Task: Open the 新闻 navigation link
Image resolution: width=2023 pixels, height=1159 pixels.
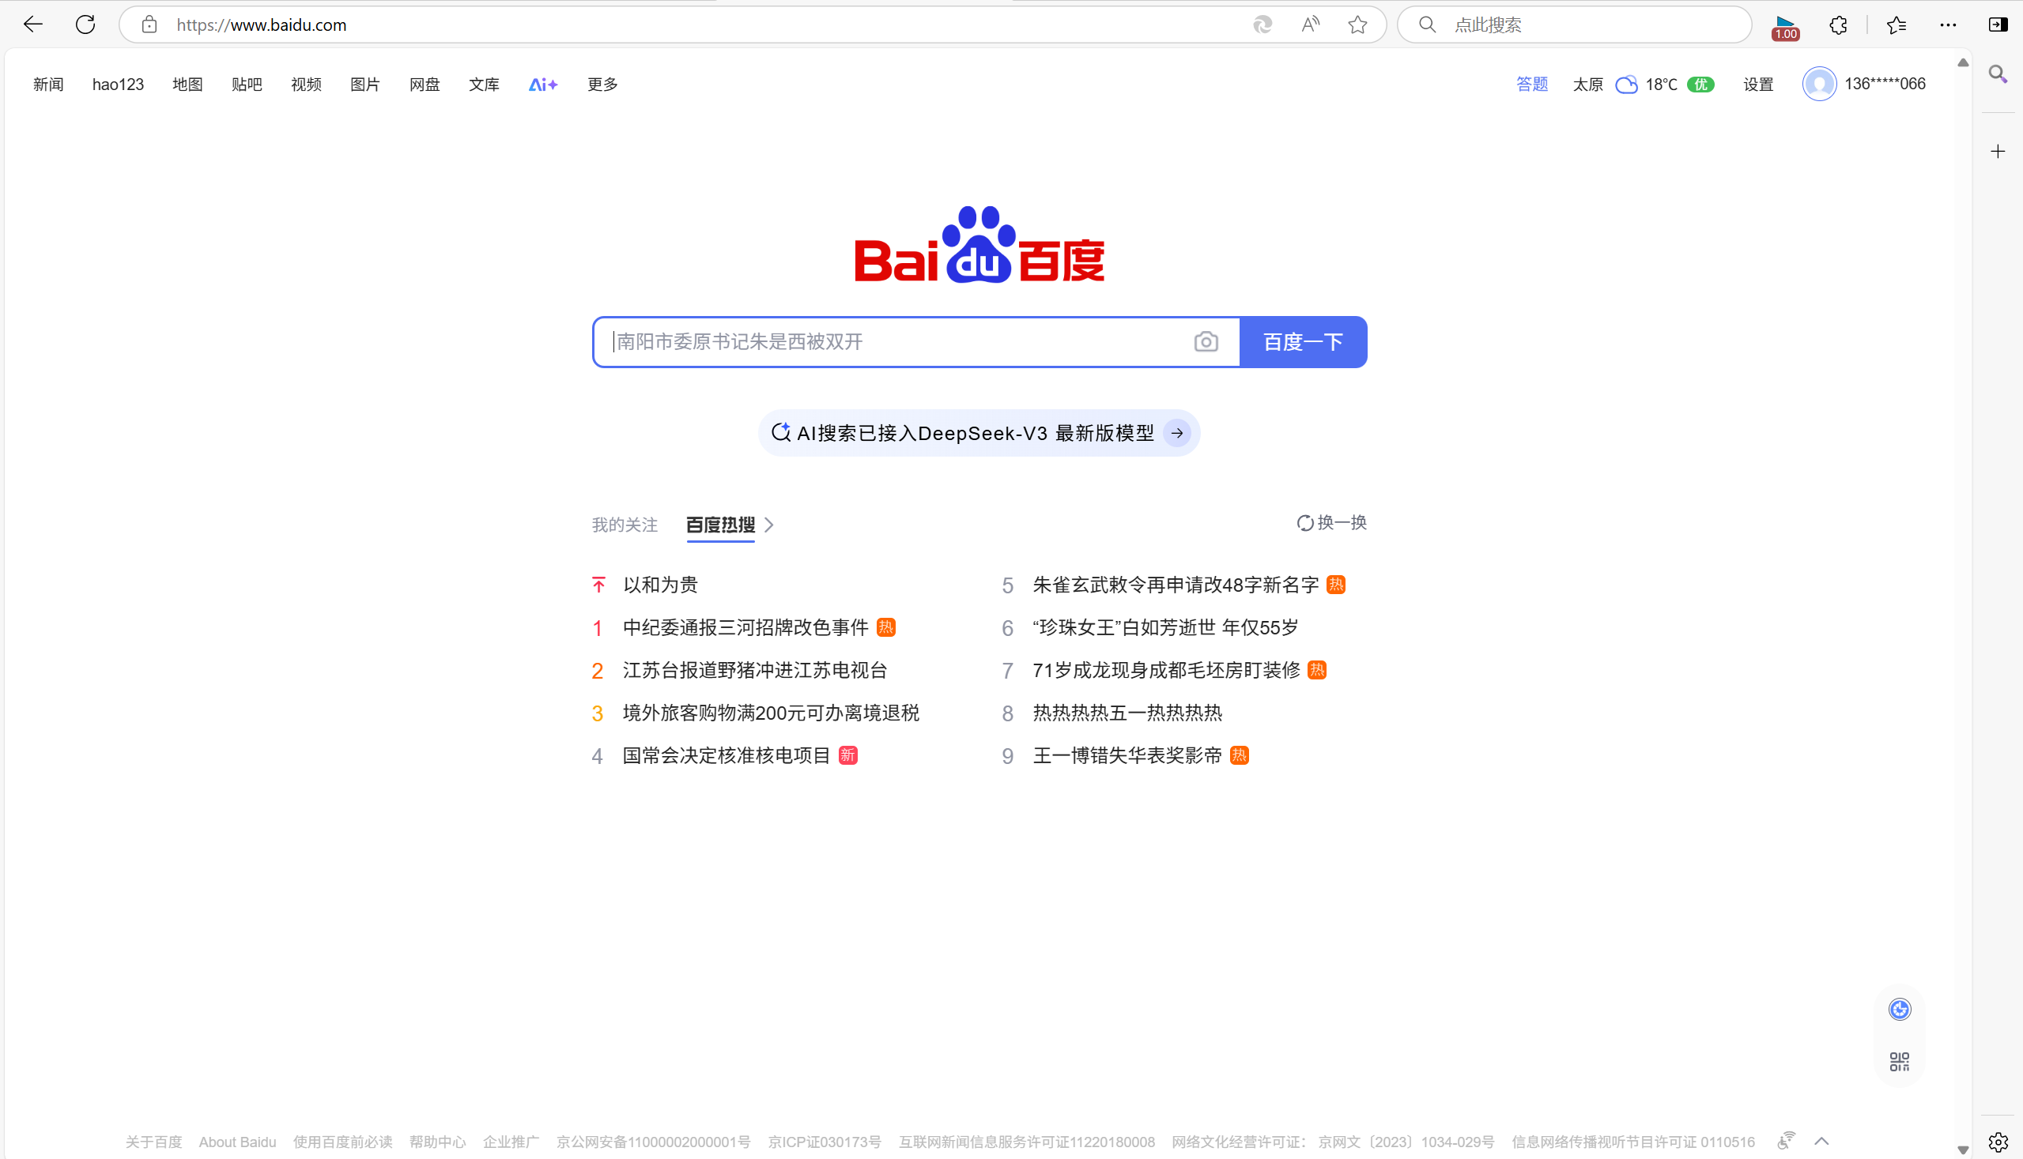Action: point(47,85)
